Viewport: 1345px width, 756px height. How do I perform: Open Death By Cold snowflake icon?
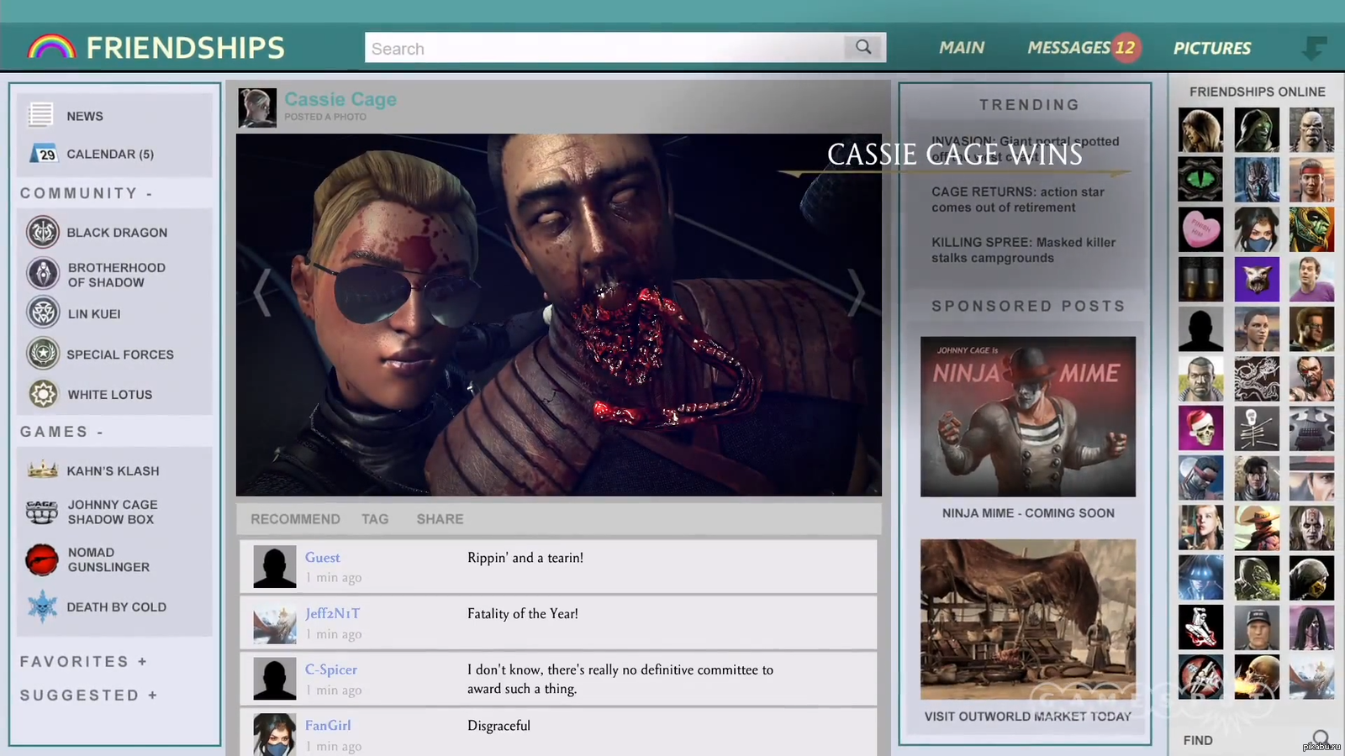click(x=42, y=606)
